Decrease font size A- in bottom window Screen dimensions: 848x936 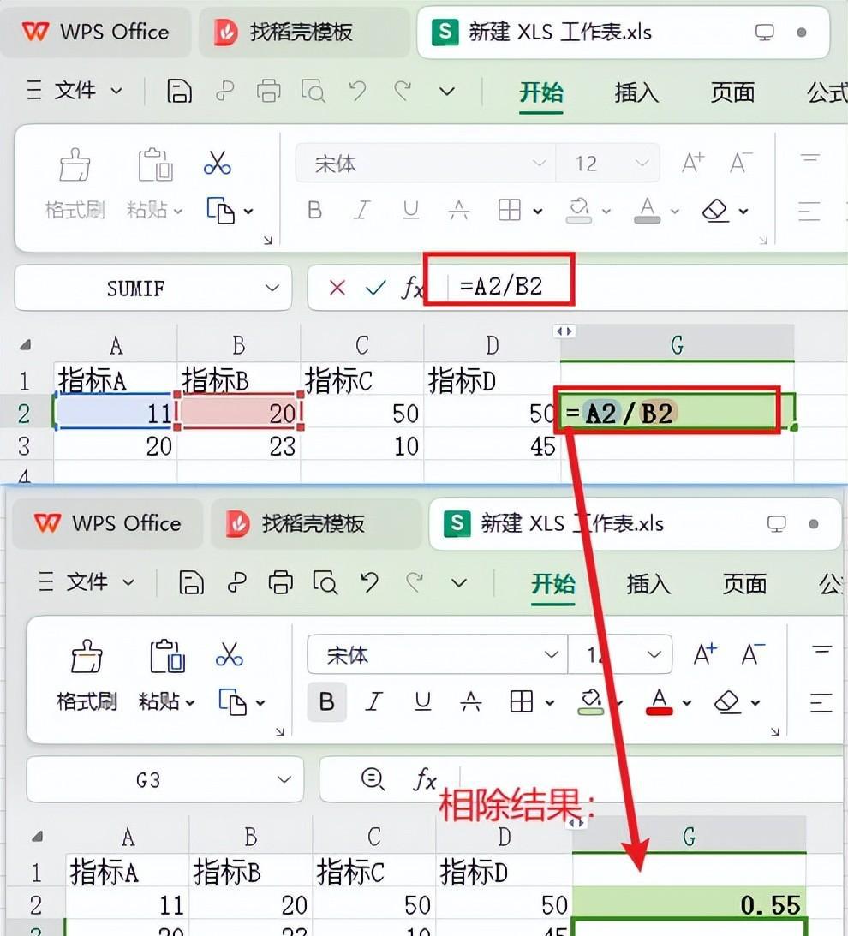[752, 654]
